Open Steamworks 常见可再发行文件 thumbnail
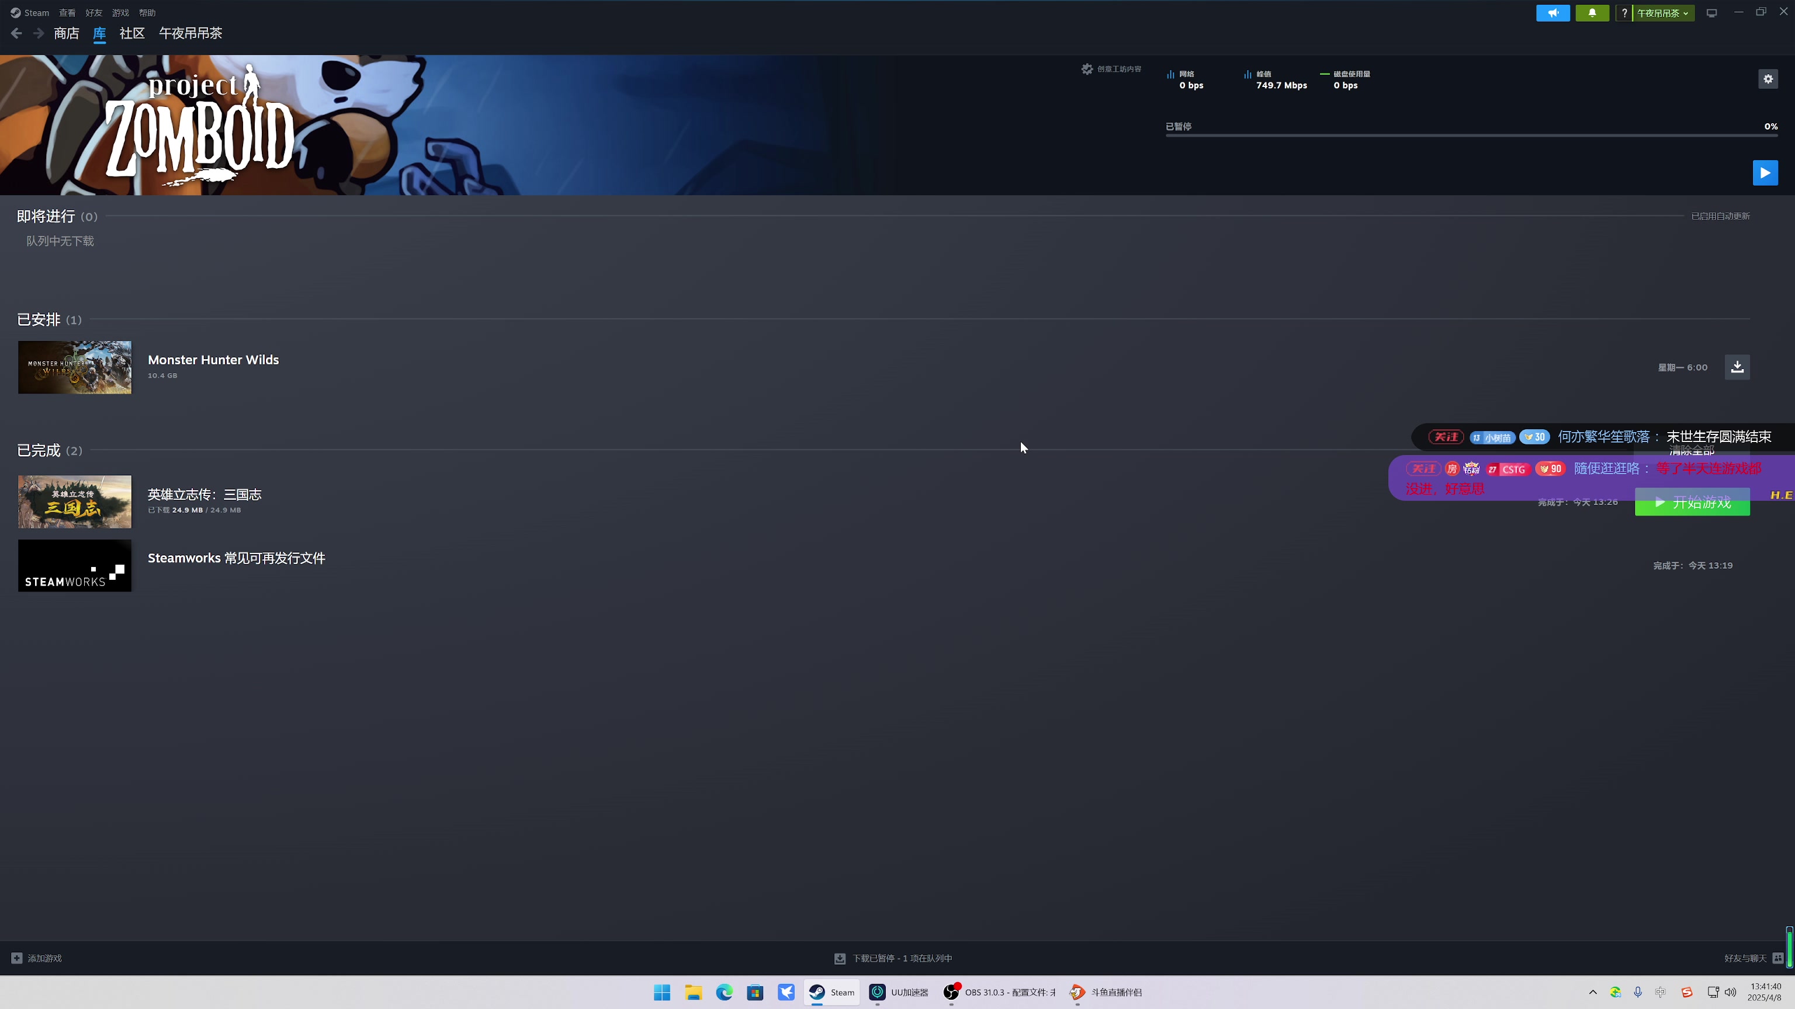 point(75,565)
